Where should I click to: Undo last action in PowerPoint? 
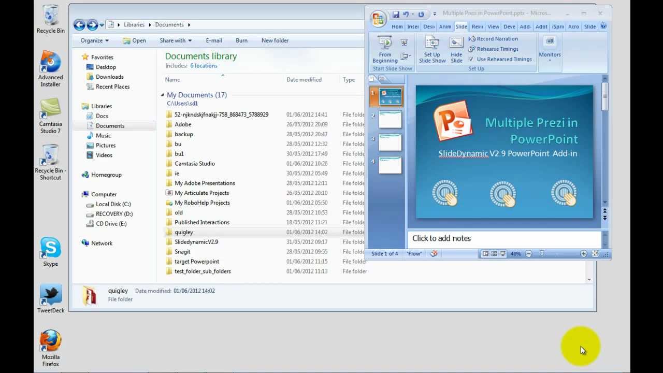coord(406,14)
